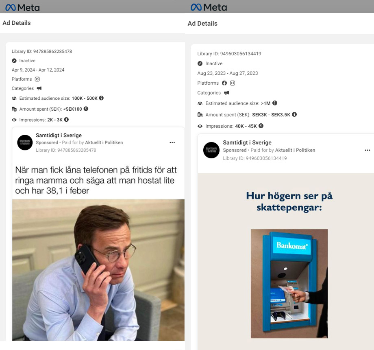This screenshot has width=374, height=350.
Task: Click the Bankomat image in right ad
Action: [289, 283]
